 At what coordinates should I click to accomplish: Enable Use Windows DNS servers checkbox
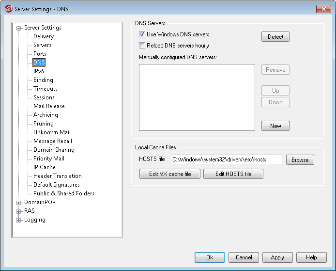coord(142,35)
